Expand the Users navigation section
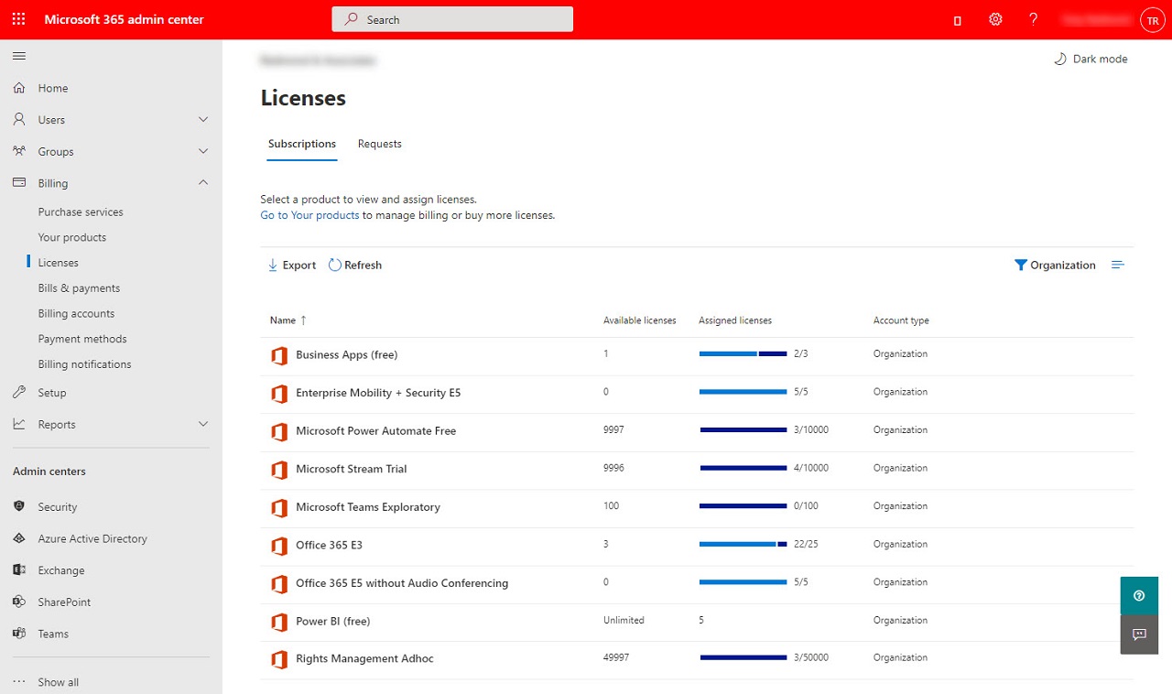 pyautogui.click(x=203, y=120)
